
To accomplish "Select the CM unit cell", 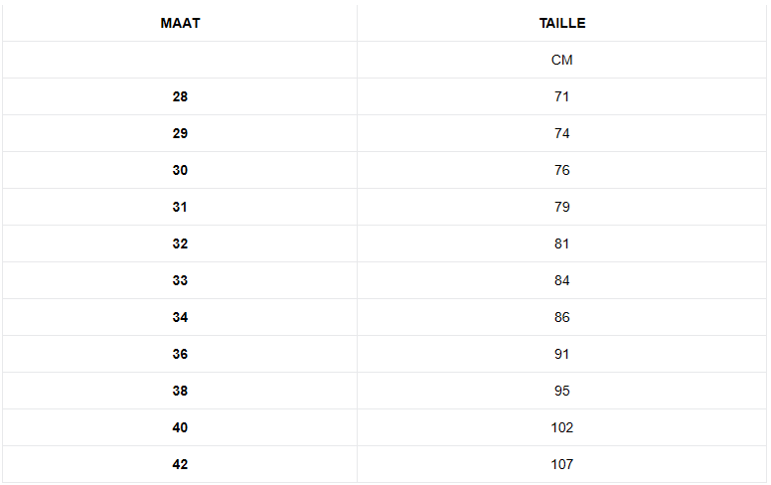I will pyautogui.click(x=562, y=60).
